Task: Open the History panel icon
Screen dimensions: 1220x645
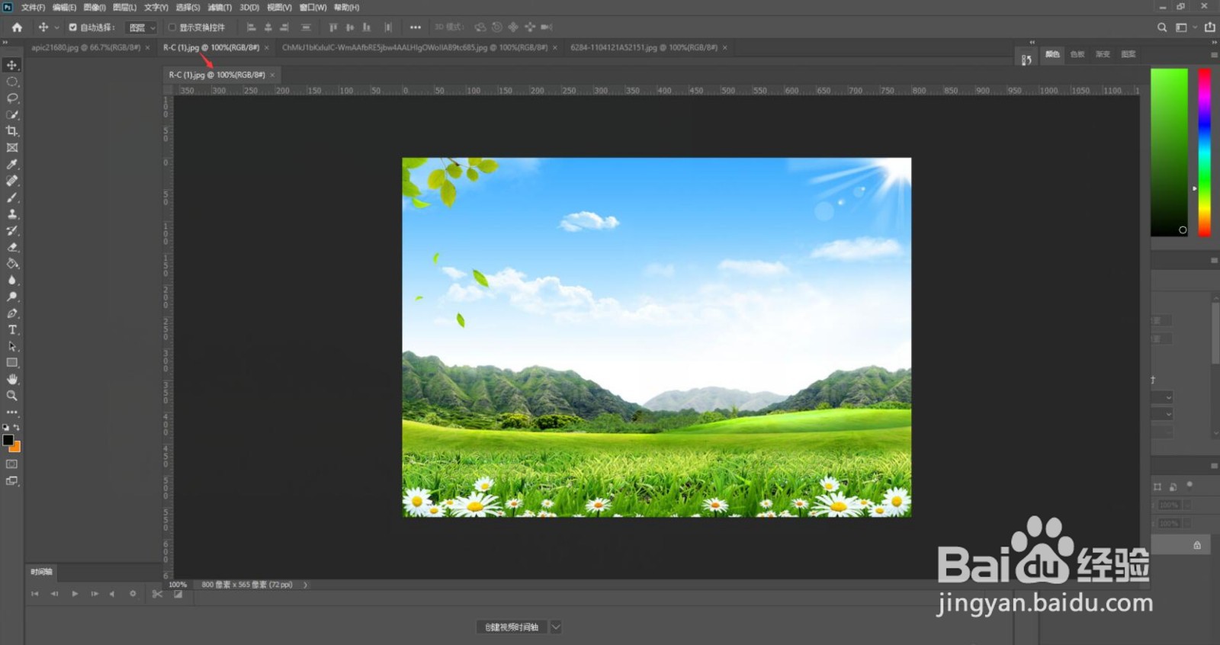Action: [1026, 59]
